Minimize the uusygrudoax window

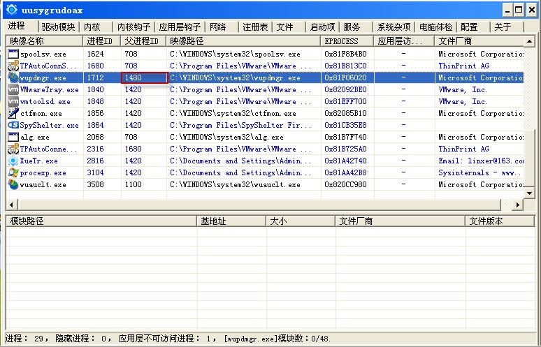point(507,10)
